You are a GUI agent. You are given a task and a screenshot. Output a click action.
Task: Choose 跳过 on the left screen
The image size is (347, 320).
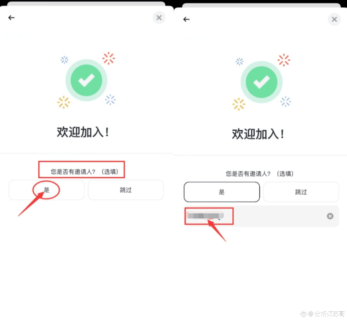pyautogui.click(x=126, y=190)
